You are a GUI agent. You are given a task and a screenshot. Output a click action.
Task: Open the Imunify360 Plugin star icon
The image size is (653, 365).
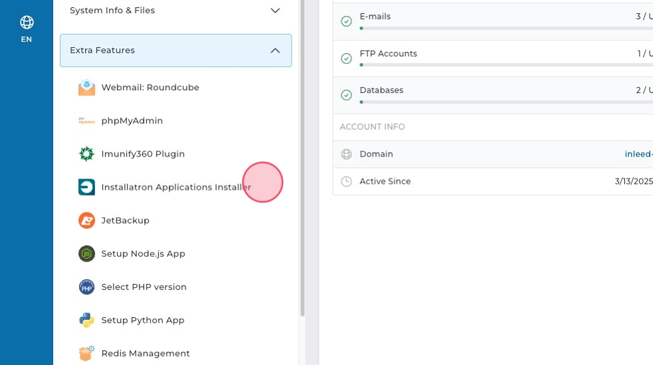pyautogui.click(x=86, y=154)
